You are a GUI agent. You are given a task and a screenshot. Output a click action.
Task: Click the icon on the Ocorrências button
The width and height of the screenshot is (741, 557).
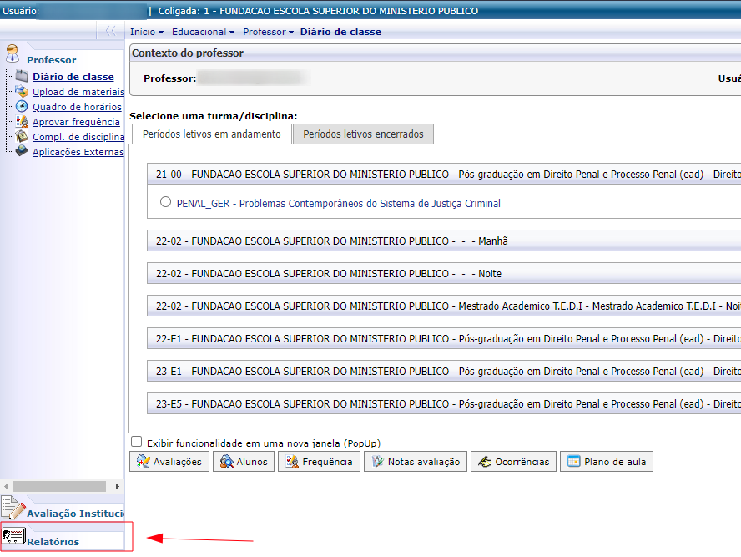[484, 462]
